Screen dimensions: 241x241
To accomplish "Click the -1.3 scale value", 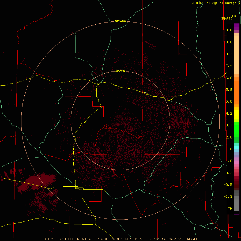I will click(228, 197).
